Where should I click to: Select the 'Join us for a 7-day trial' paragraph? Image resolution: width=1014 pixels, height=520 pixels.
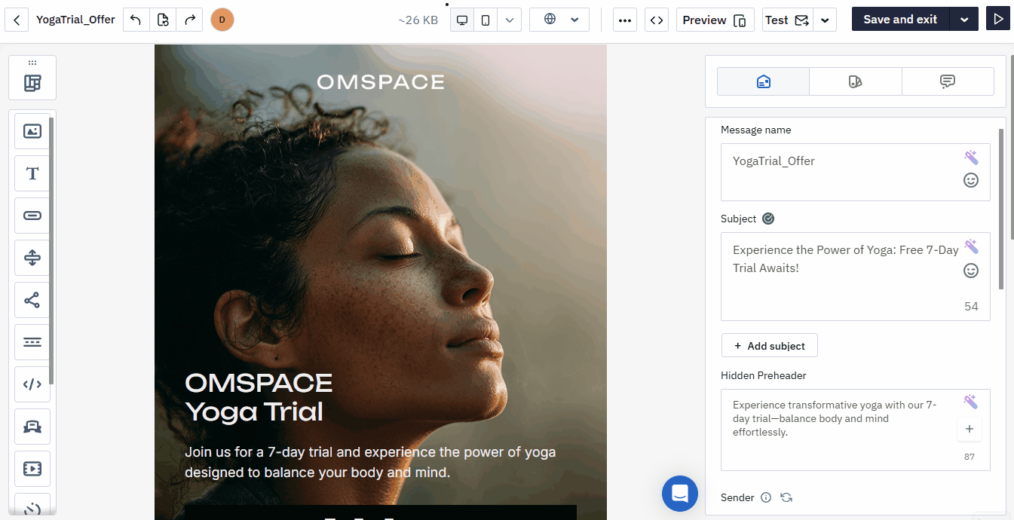pyautogui.click(x=370, y=462)
